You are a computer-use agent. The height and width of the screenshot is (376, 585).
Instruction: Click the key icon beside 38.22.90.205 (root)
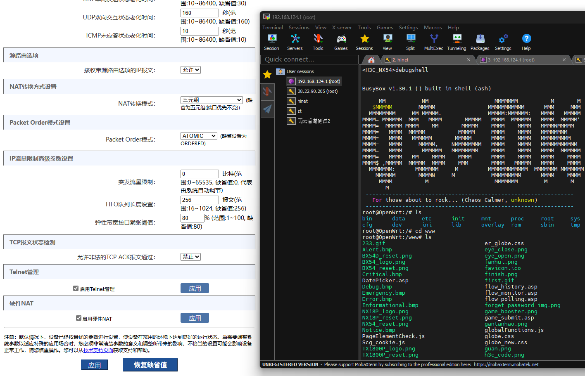(291, 91)
